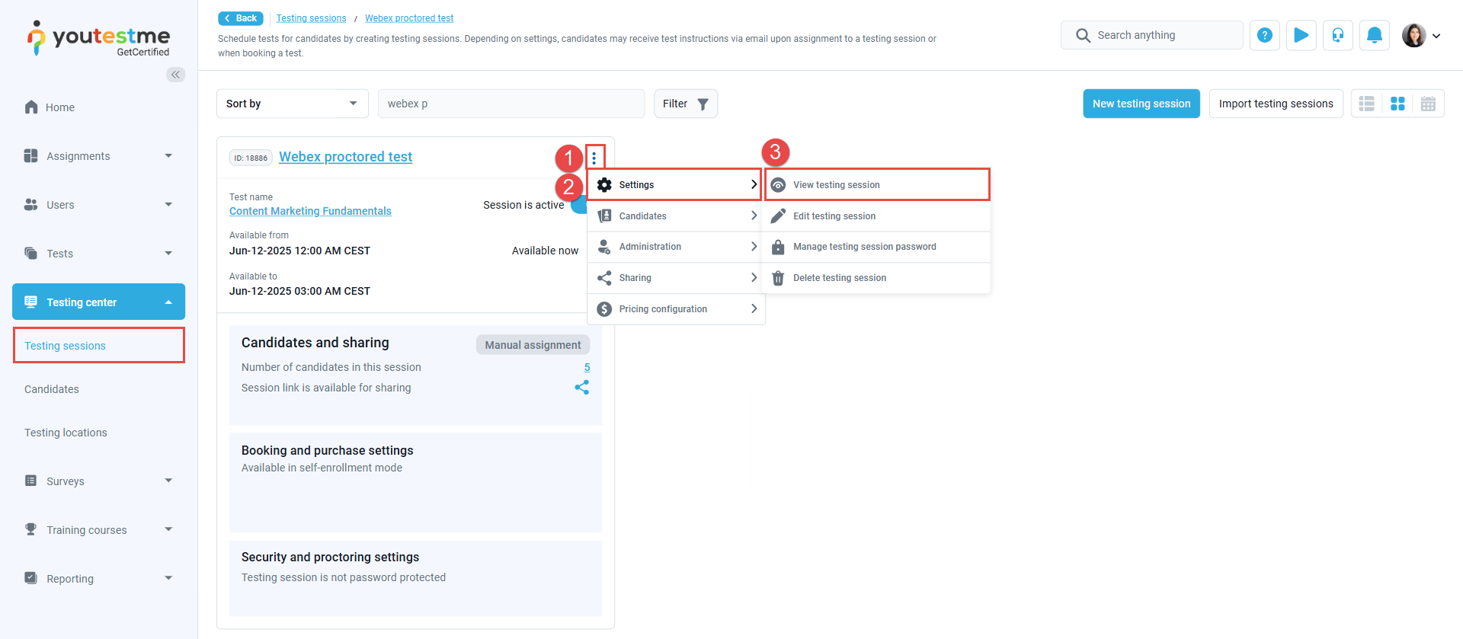1463x639 pixels.
Task: Select Candidates in sidebar submenu
Action: pos(52,389)
